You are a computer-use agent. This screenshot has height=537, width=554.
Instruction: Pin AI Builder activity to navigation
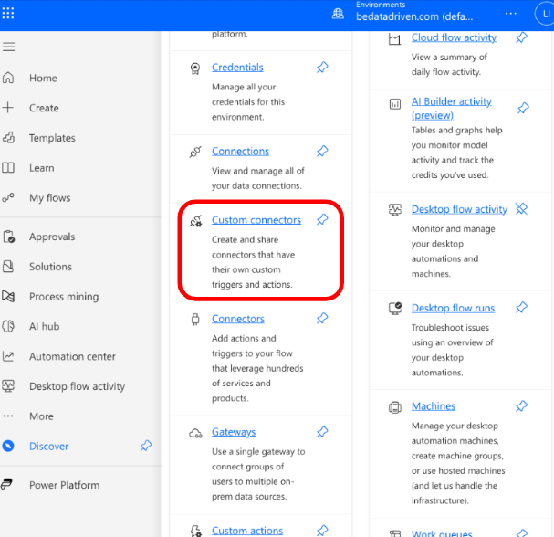tap(523, 108)
